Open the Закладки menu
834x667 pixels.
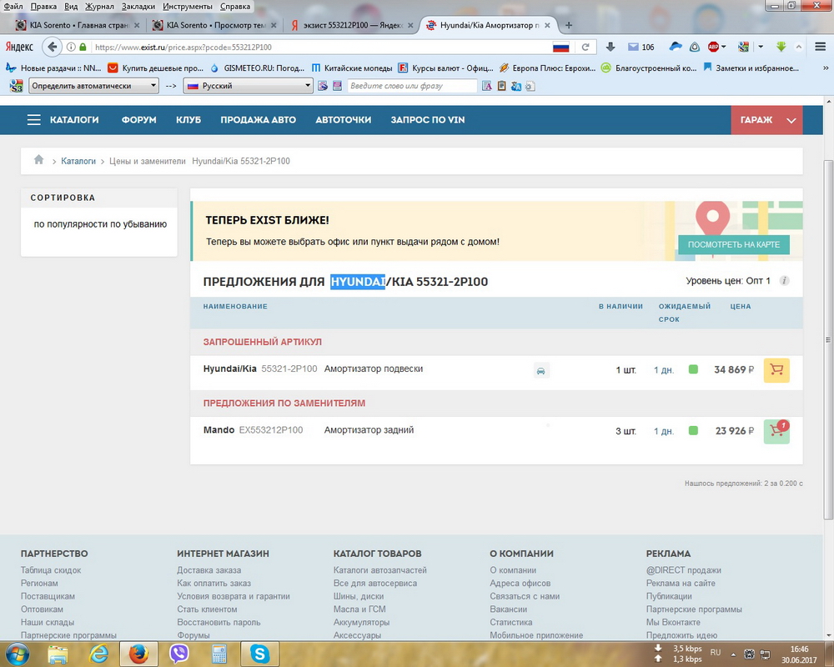(138, 7)
